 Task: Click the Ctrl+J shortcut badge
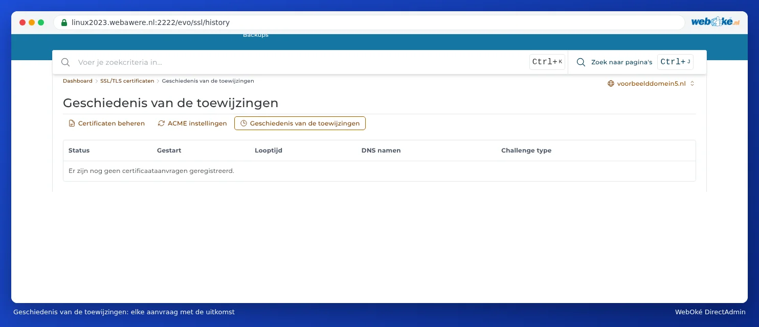coord(675,62)
